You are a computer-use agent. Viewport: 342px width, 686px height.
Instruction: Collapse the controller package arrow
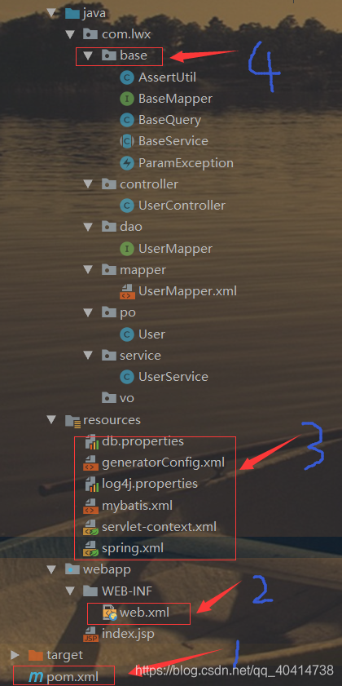pos(89,184)
